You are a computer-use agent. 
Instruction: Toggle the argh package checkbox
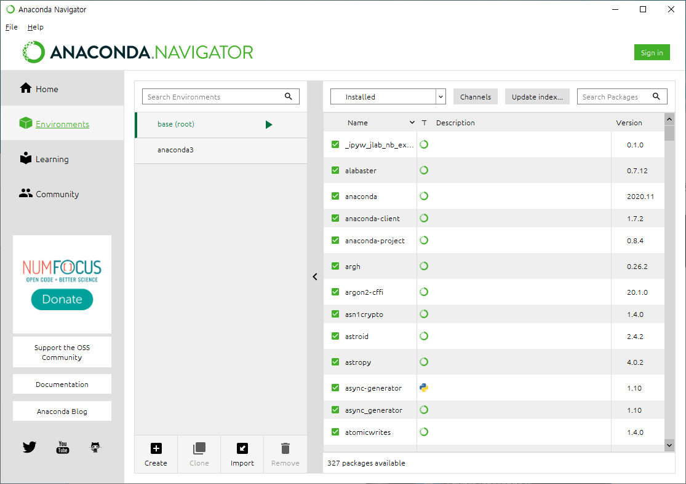(x=335, y=266)
